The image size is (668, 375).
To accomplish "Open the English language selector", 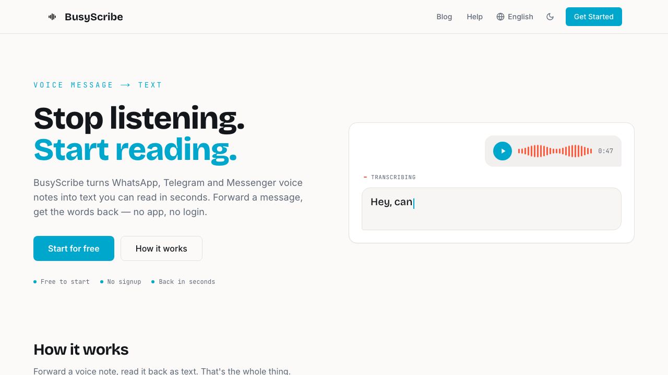I will coord(515,17).
